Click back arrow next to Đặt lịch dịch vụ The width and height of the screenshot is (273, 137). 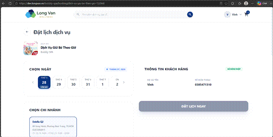coord(27,32)
